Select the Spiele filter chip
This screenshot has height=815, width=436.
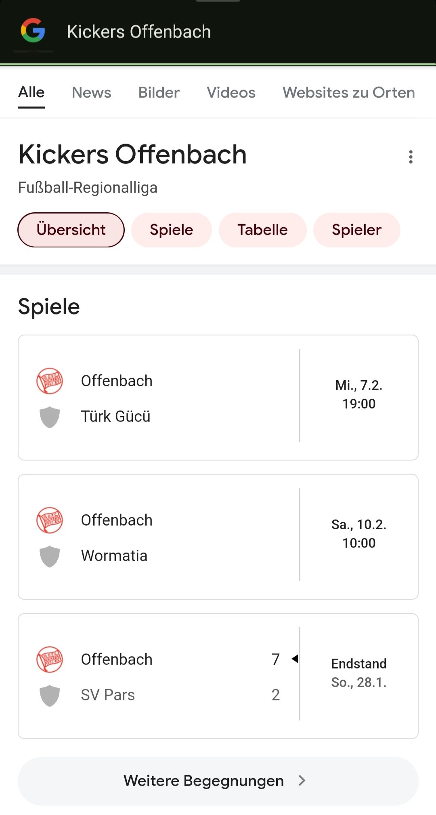(171, 230)
